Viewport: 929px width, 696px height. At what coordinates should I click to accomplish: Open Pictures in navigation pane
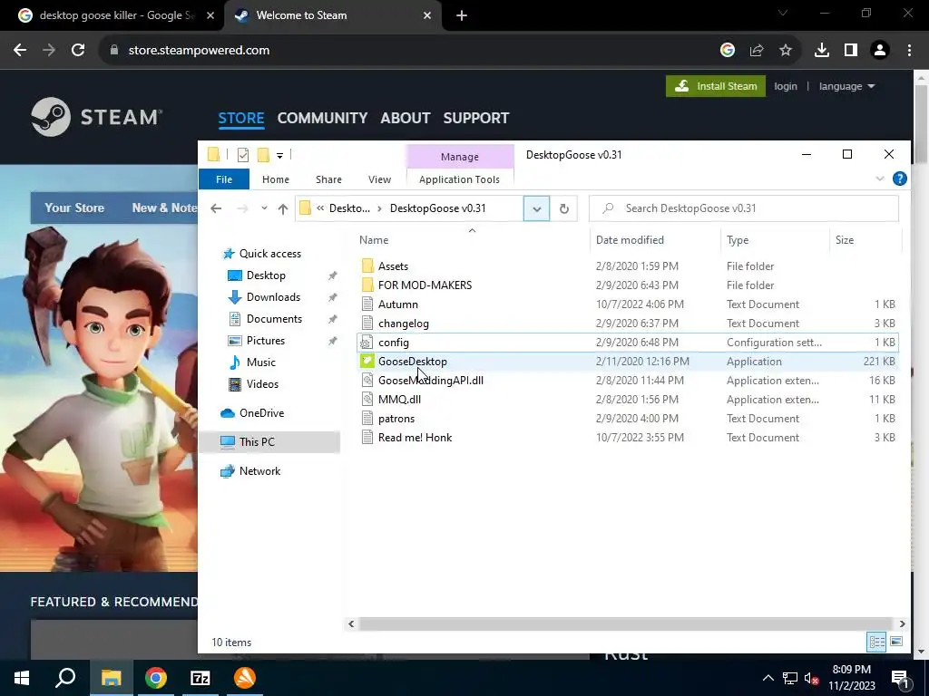(266, 341)
